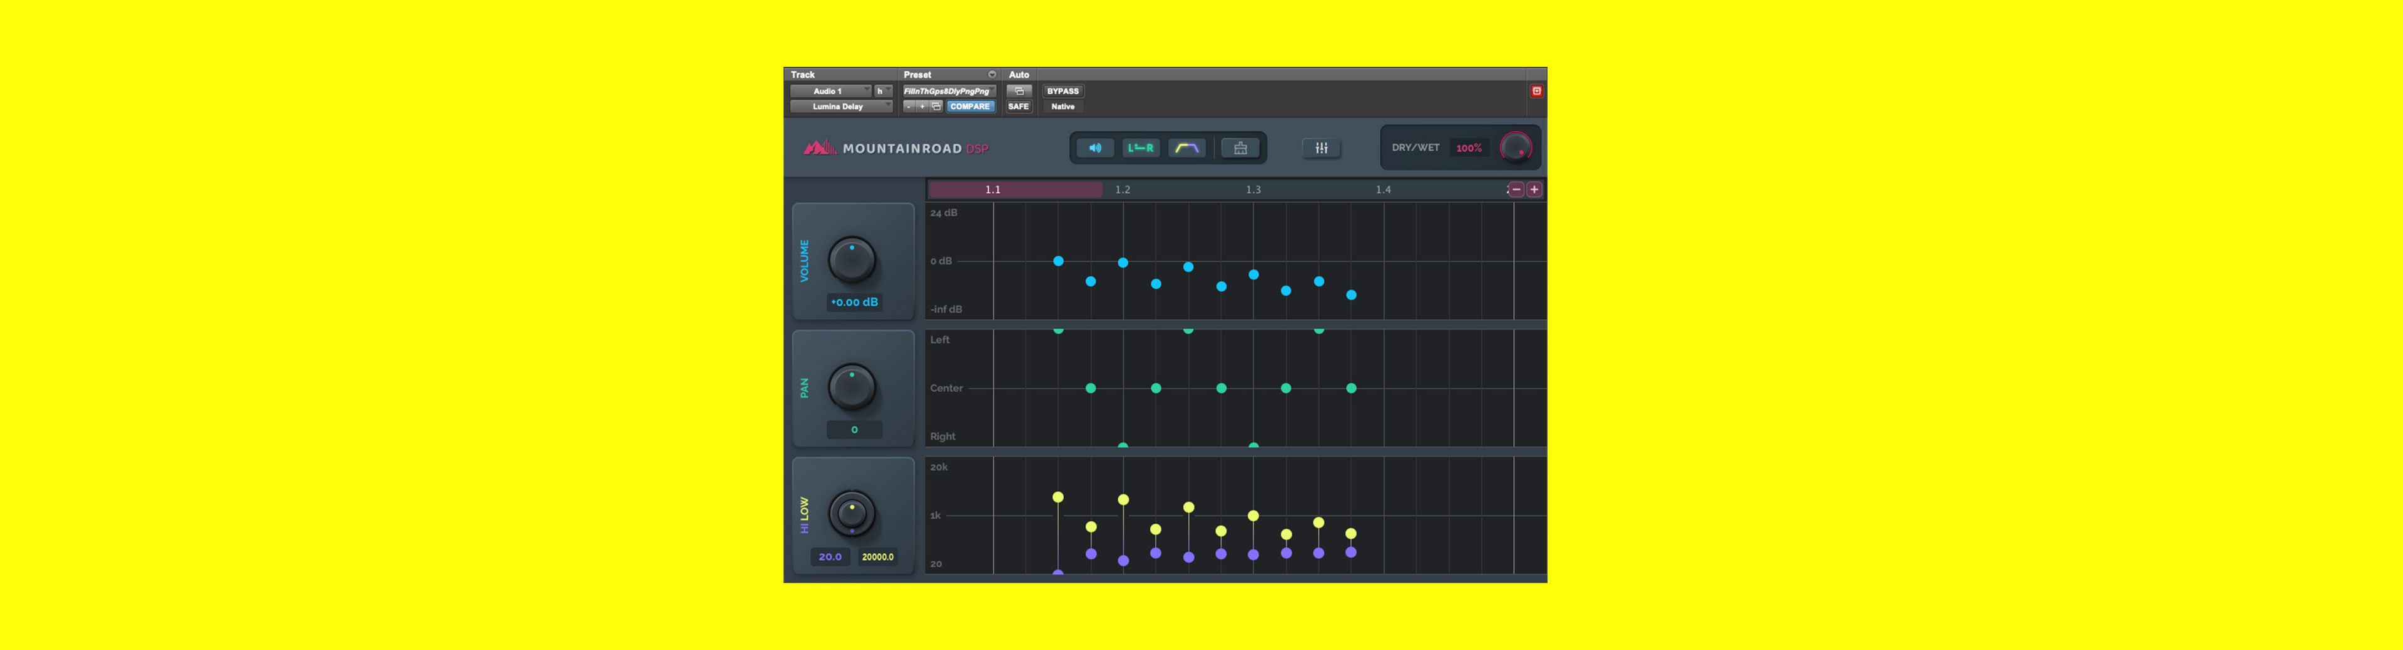Image resolution: width=2403 pixels, height=650 pixels.
Task: Open the Lumina Delay plugin selector dropdown
Action: 840,106
